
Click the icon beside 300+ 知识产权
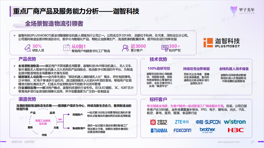coord(165,48)
